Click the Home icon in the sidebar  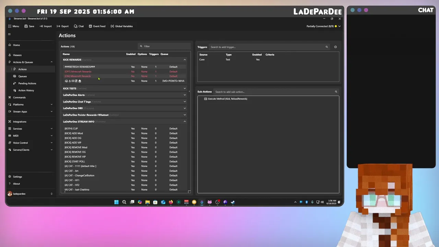click(10, 45)
